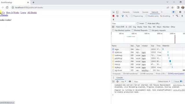Click the address bar URL

pyautogui.click(x=29, y=8)
